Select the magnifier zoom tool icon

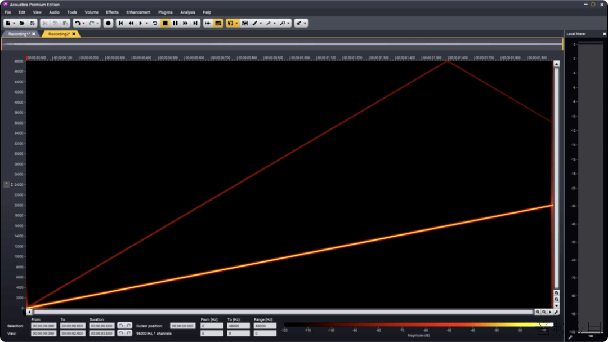pyautogui.click(x=283, y=23)
